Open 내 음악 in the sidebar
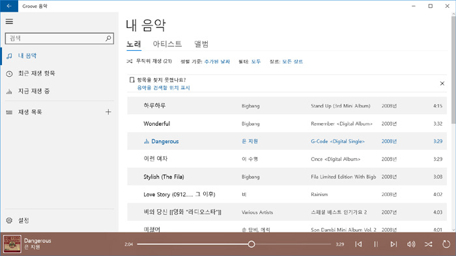This screenshot has width=456, height=256. [x=27, y=55]
